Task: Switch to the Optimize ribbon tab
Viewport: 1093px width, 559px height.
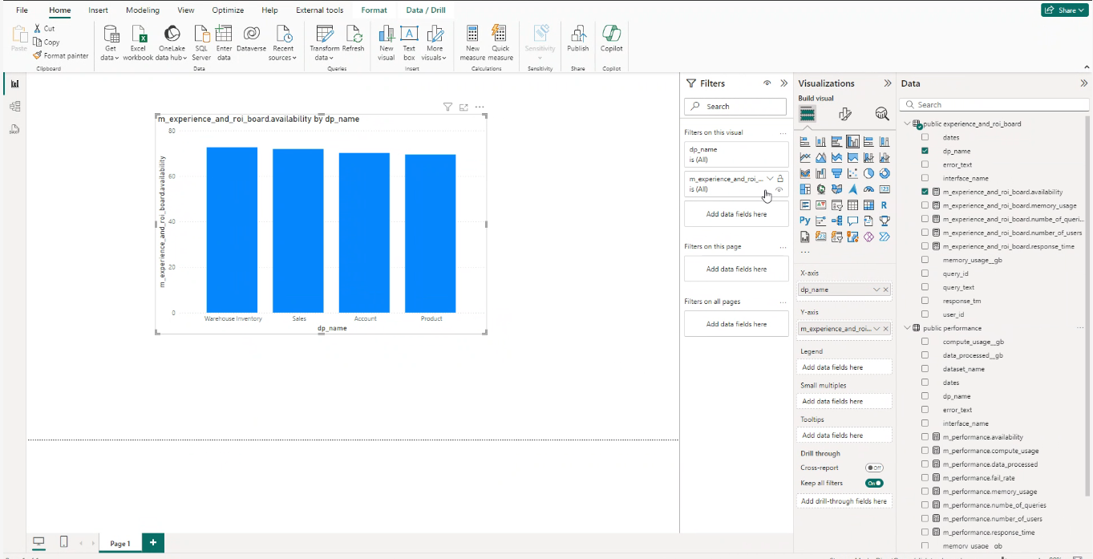Action: click(228, 10)
